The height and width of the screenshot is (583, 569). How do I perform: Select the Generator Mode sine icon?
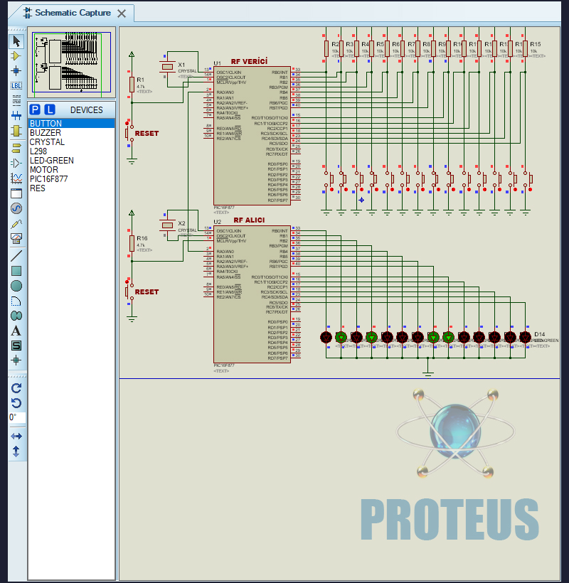point(16,208)
